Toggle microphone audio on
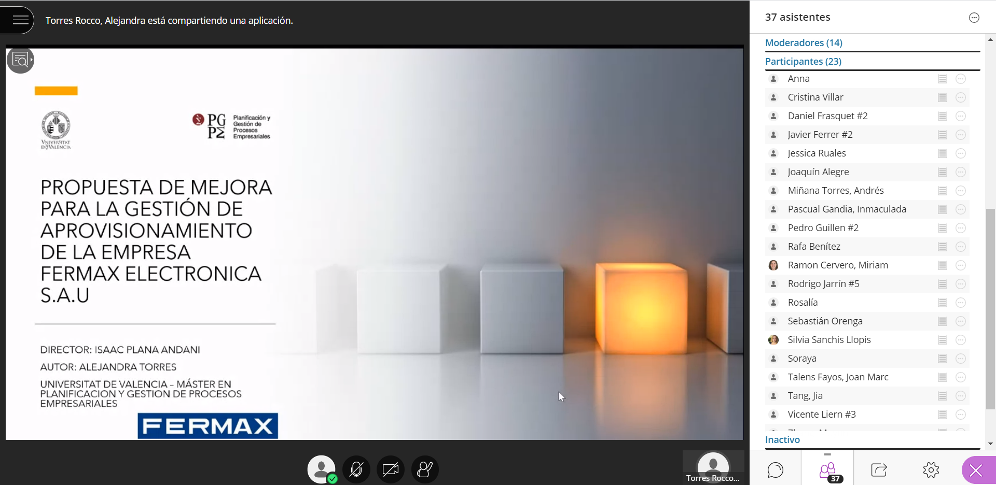Image resolution: width=996 pixels, height=485 pixels. [356, 469]
